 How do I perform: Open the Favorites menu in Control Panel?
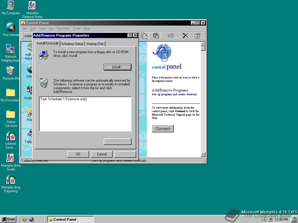point(63,28)
